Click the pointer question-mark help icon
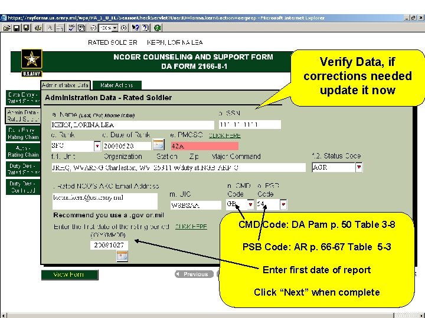The image size is (425, 318). pos(135,28)
